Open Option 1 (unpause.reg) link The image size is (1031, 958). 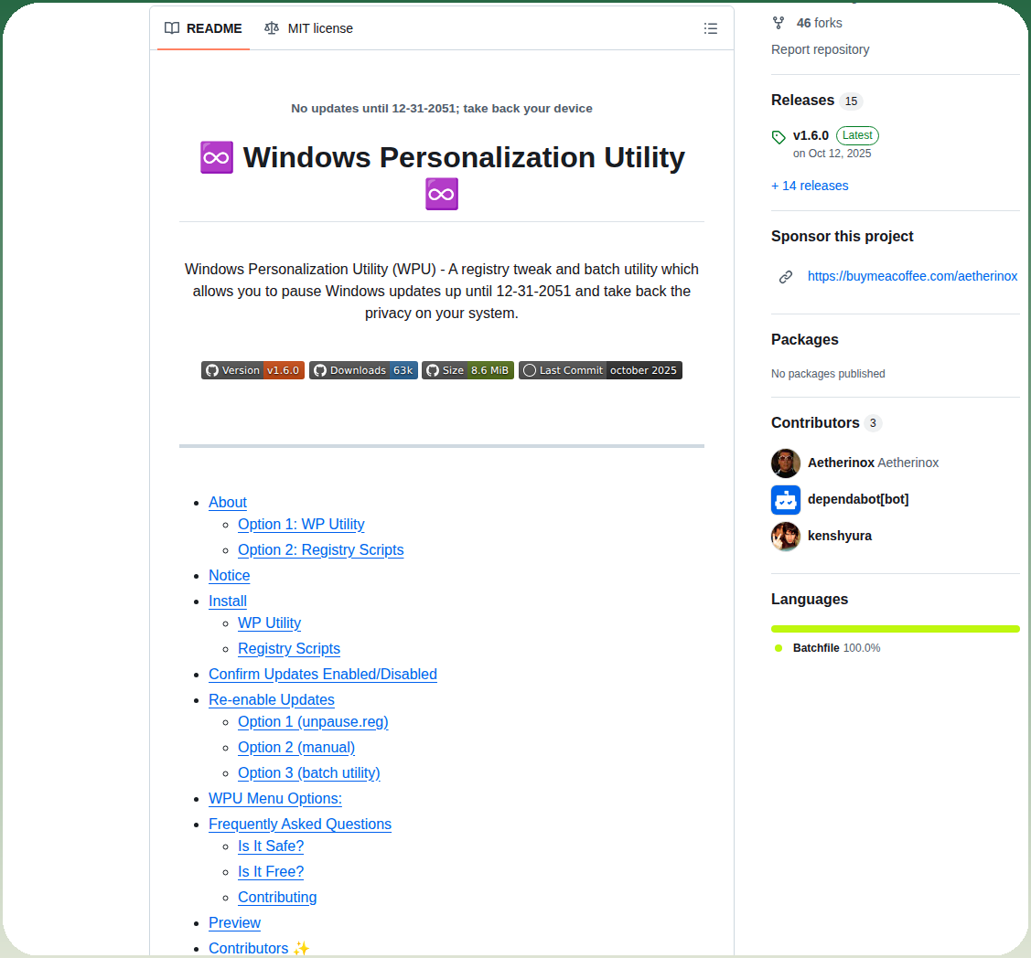click(x=313, y=722)
